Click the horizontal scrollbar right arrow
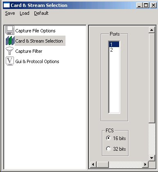The image size is (158, 172). pyautogui.click(x=145, y=164)
